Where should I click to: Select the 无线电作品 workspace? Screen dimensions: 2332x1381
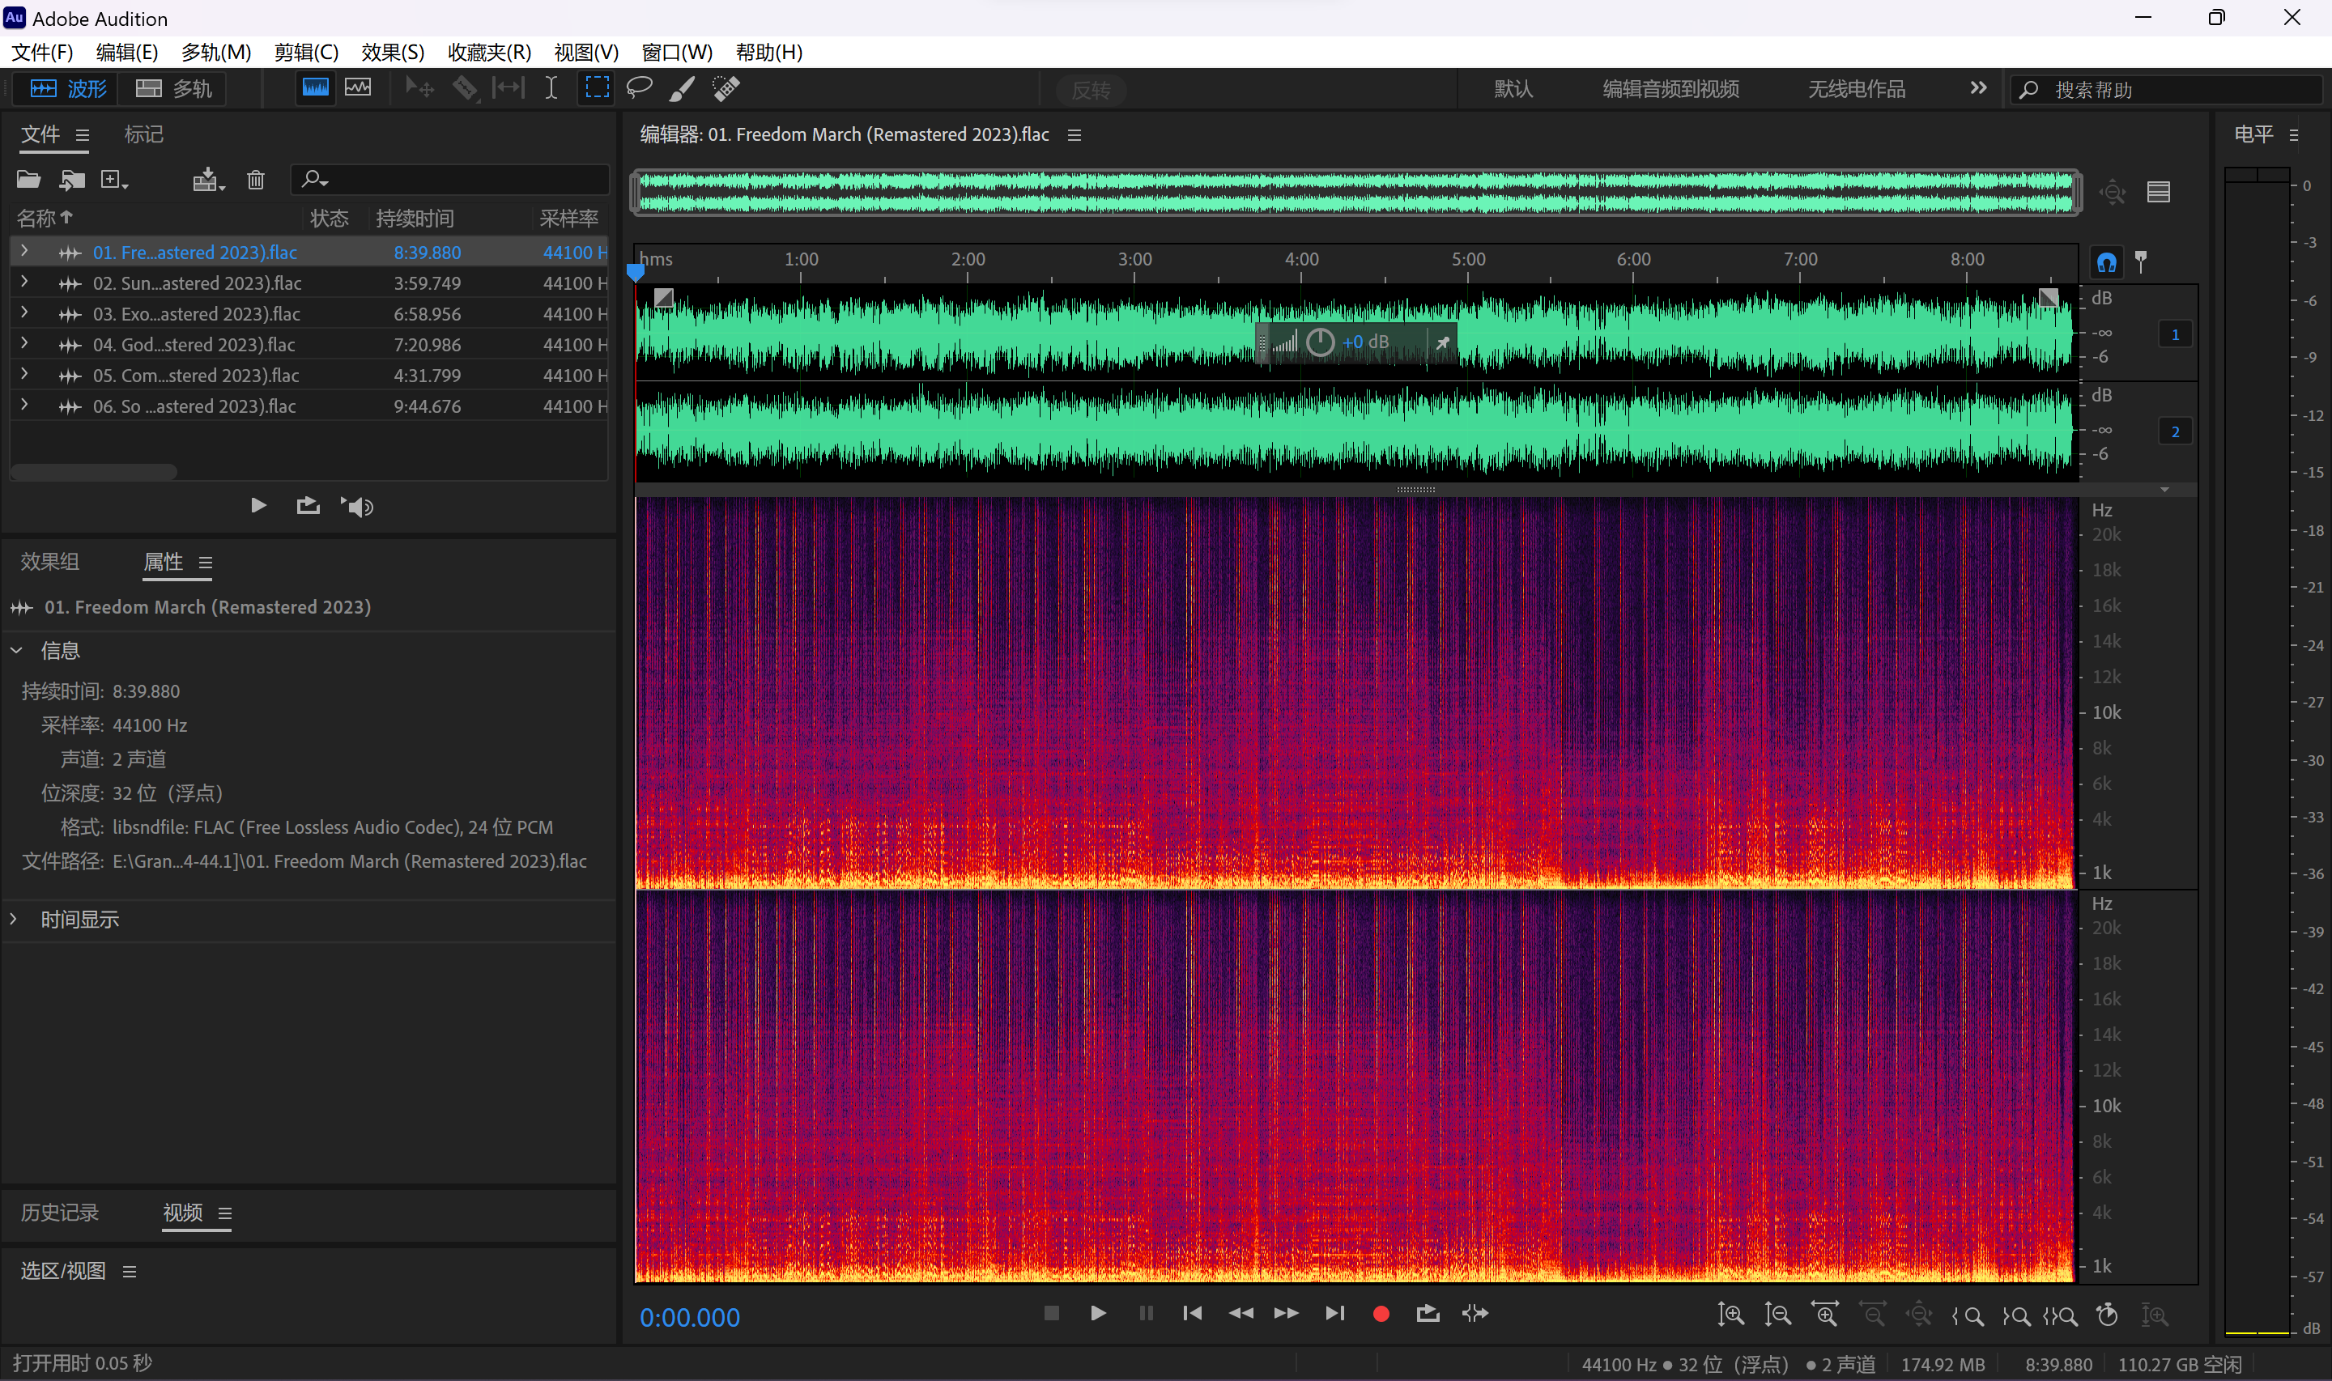pos(1856,89)
